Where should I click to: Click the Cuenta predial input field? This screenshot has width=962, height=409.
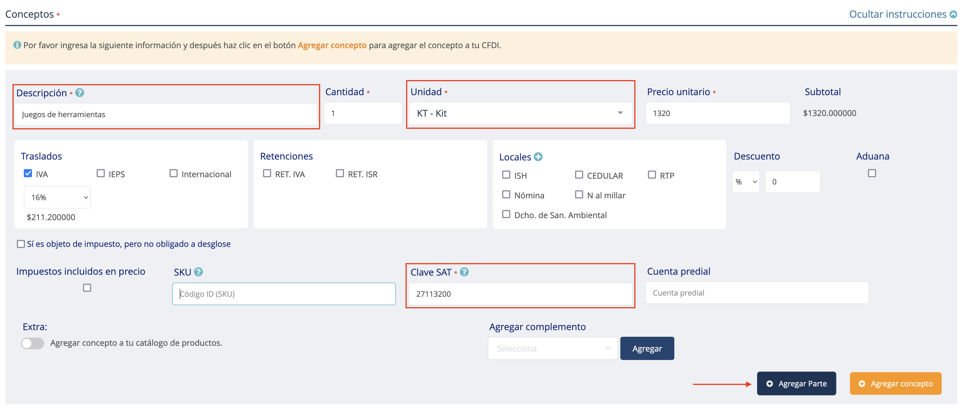(757, 293)
